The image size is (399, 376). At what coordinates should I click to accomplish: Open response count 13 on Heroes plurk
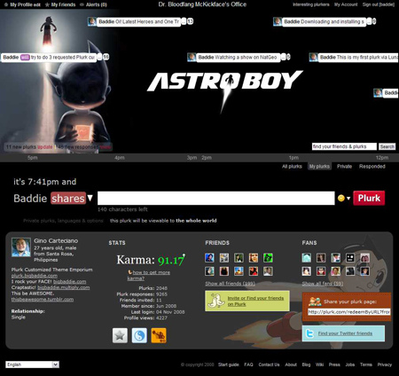click(x=190, y=21)
